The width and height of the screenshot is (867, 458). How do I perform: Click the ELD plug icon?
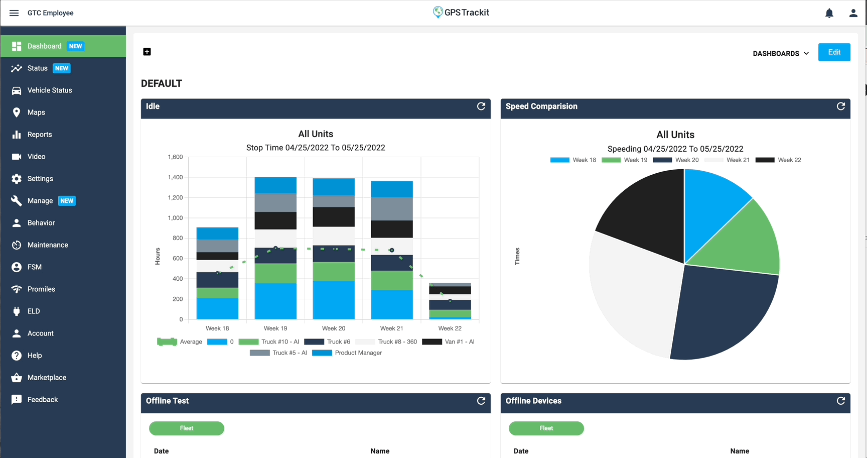[17, 311]
